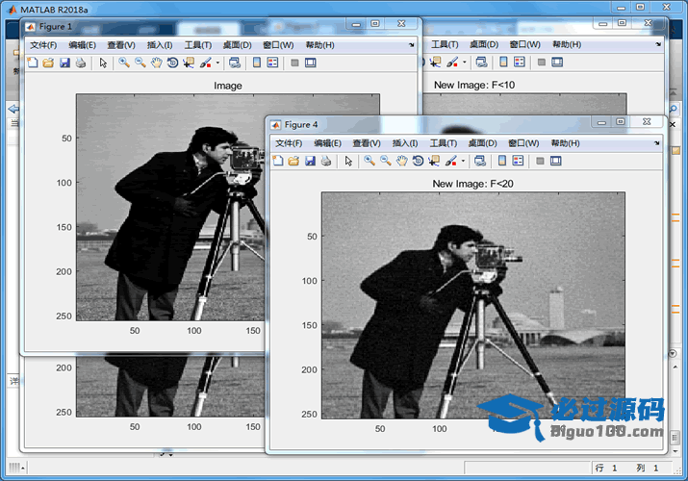
Task: Click New Figure icon in Figure 1 toolbar
Action: coord(32,63)
